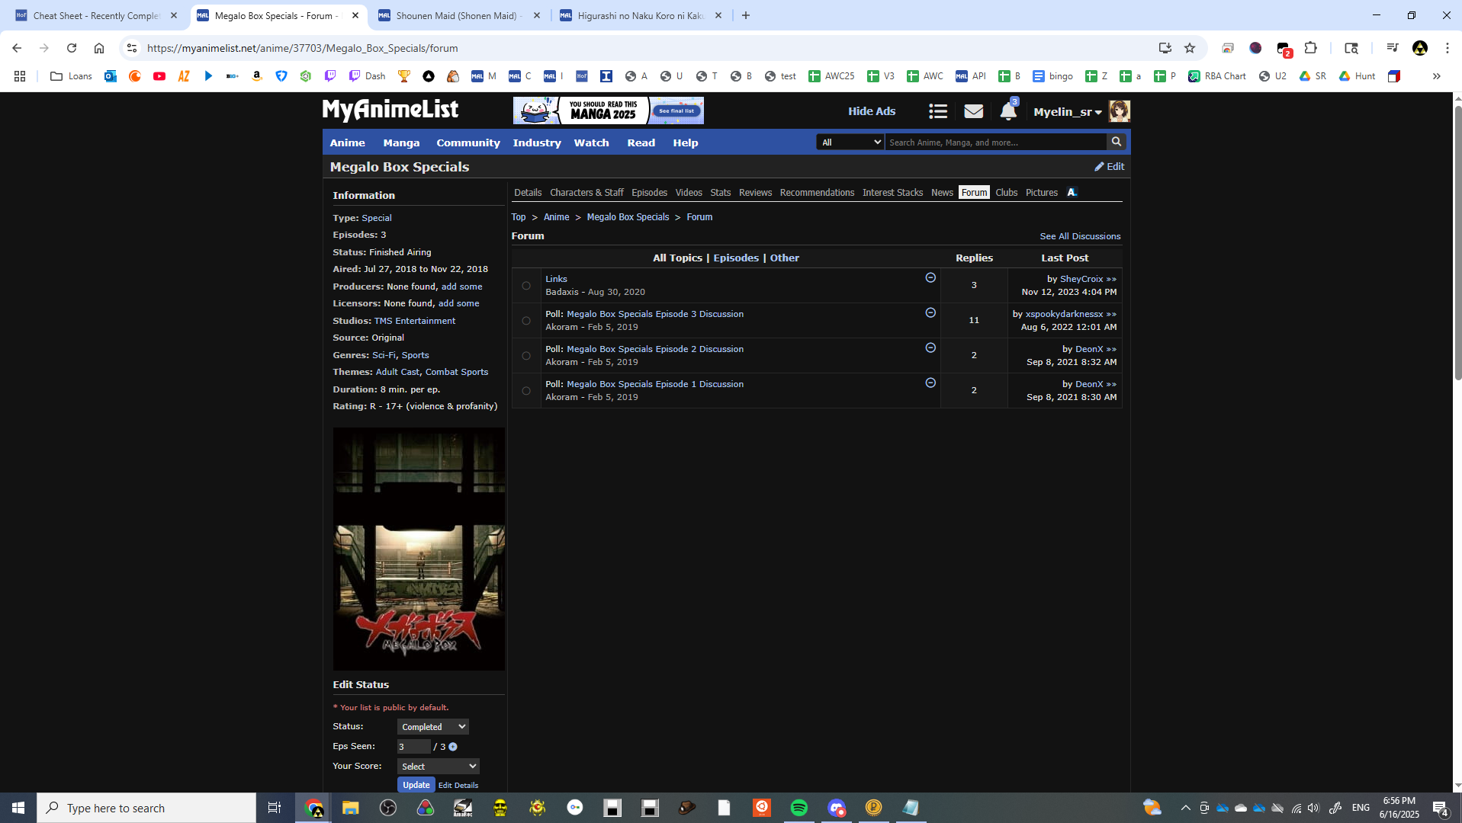Click the MyAnimeList logo
The image size is (1462, 823).
point(390,110)
